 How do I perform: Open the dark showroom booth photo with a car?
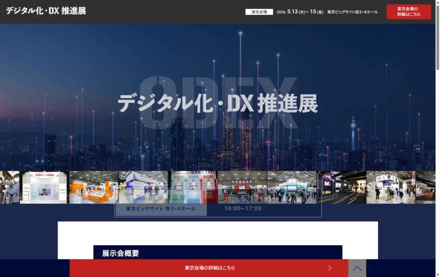point(342,187)
